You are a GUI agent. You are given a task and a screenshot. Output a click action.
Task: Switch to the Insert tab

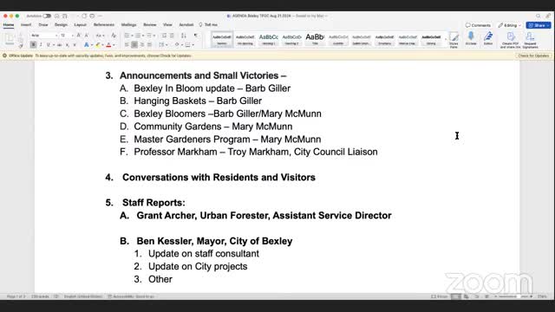click(26, 25)
